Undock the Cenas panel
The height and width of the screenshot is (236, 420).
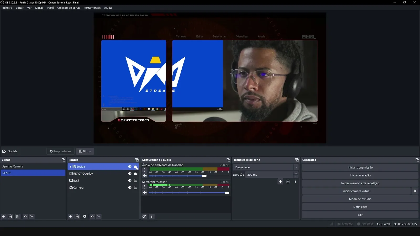[x=63, y=160]
